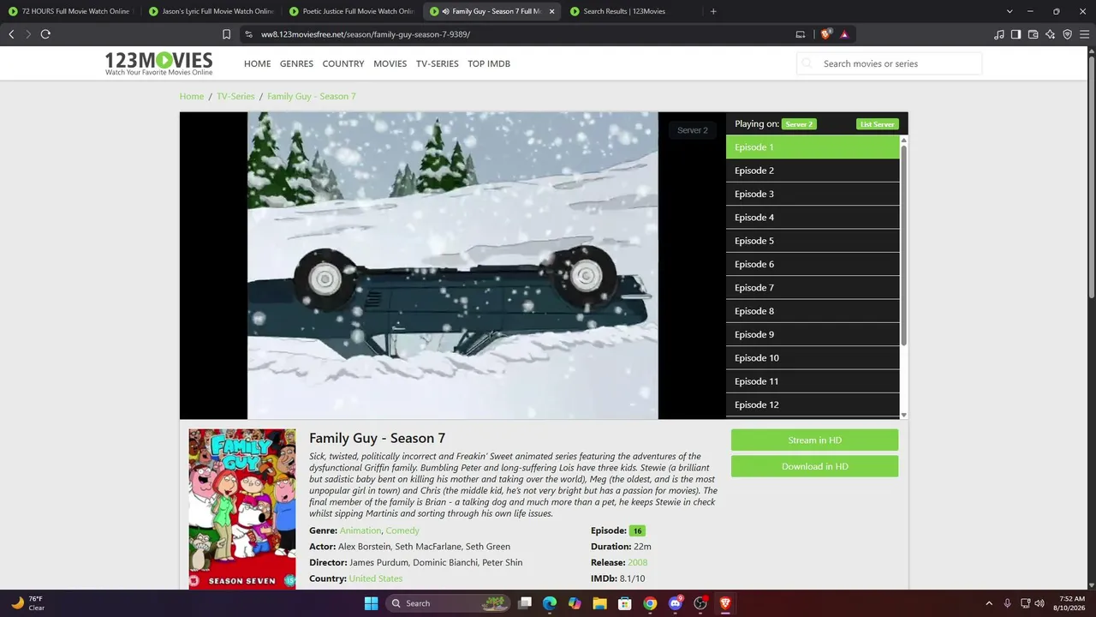The height and width of the screenshot is (617, 1096).
Task: Switch to the 72 HOURS Full Movie tab
Action: click(70, 11)
